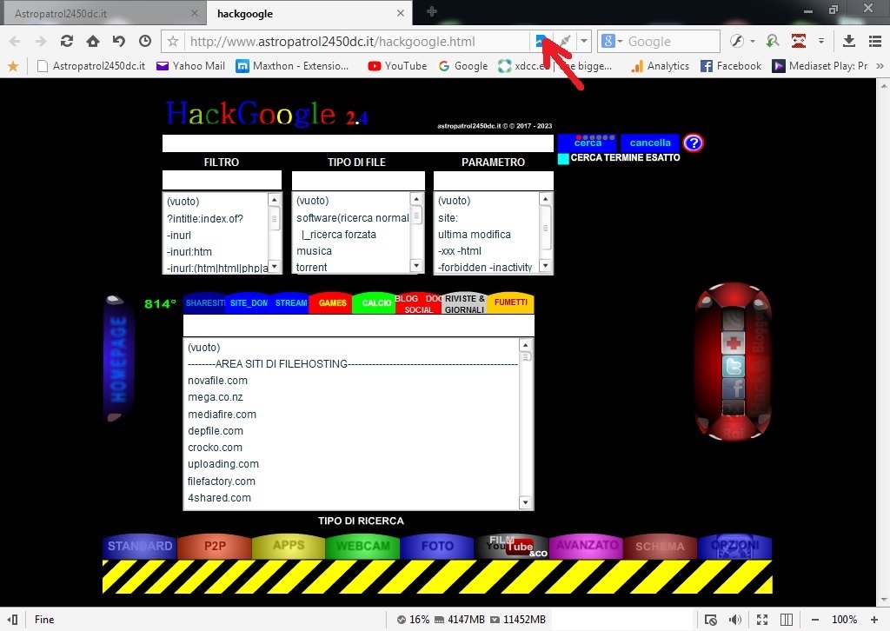Close the hackgoogle tab
The width and height of the screenshot is (890, 631).
pos(401,13)
